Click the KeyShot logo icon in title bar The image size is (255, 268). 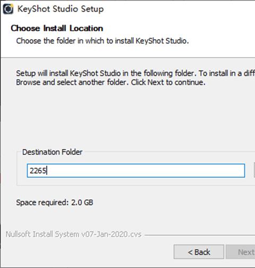click(8, 9)
